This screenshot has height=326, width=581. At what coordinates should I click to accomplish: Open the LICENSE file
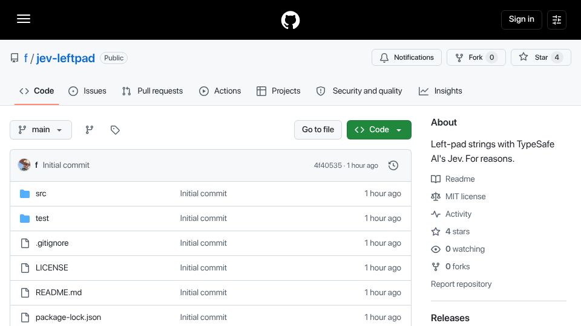tap(52, 268)
